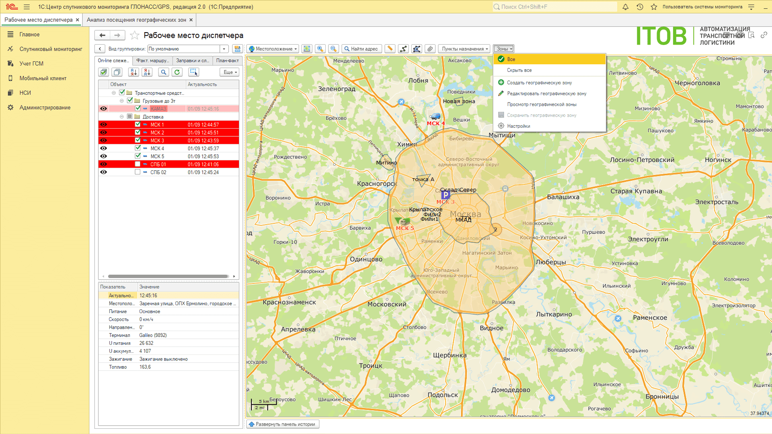
Task: Click the route polyline tool icon
Action: click(x=403, y=49)
